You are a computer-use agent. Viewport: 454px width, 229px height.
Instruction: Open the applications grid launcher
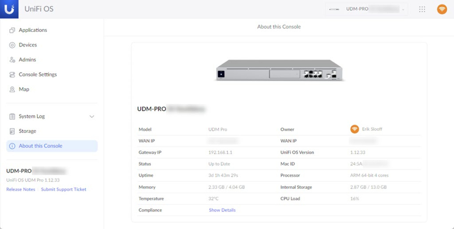[422, 9]
